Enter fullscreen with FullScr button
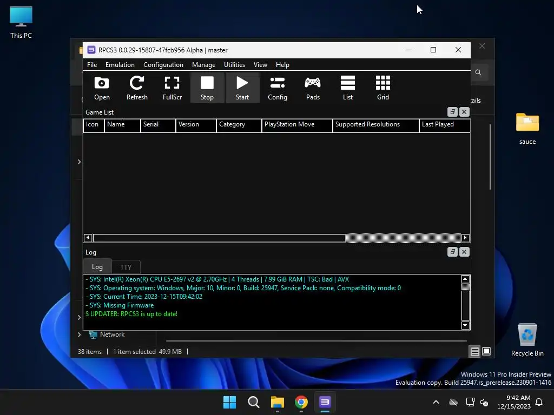This screenshot has height=415, width=554. (172, 88)
